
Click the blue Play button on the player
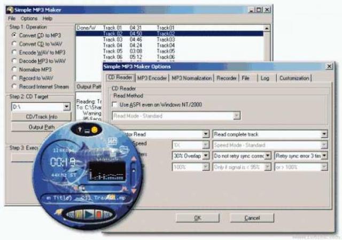(x=89, y=215)
